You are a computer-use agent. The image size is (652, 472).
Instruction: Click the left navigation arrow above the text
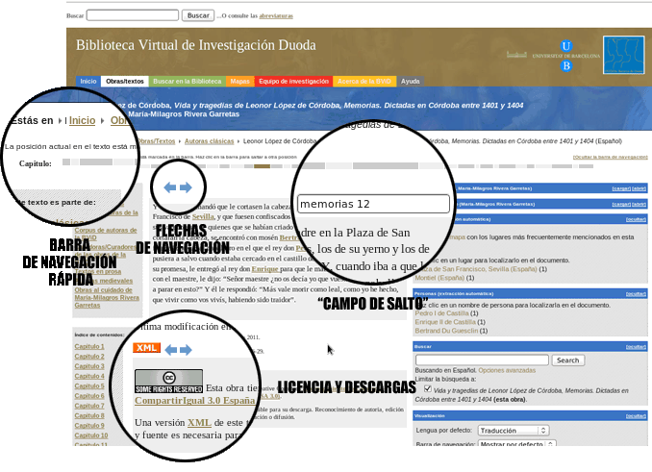point(169,187)
